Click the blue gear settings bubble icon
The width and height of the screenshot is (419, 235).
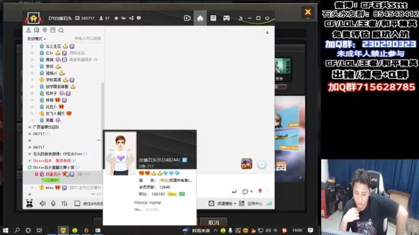point(262,164)
